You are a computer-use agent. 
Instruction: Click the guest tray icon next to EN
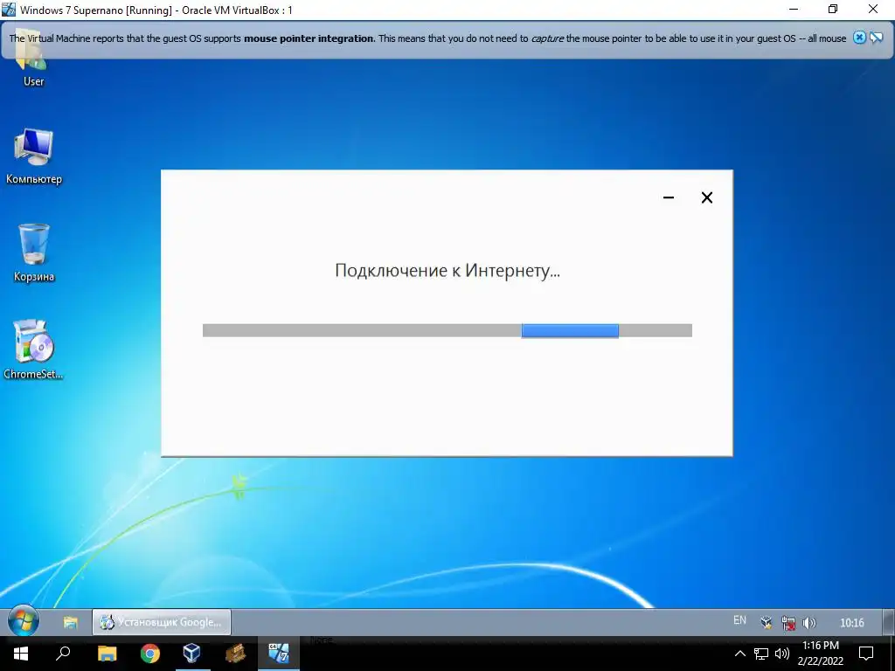pos(767,622)
